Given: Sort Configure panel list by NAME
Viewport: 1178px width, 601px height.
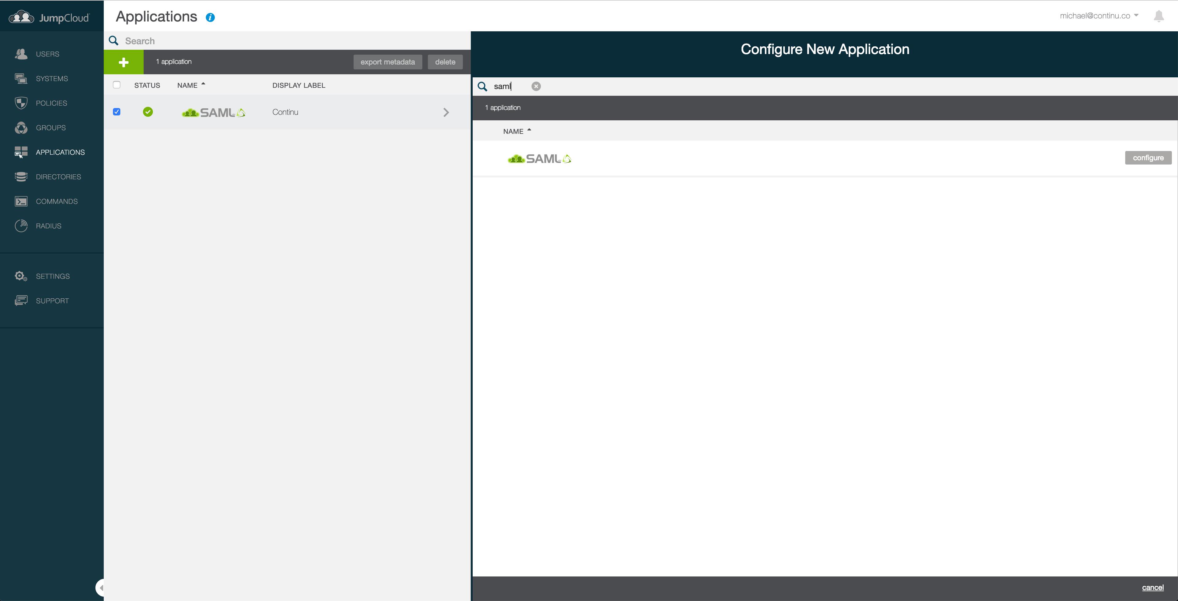Looking at the screenshot, I should 517,131.
